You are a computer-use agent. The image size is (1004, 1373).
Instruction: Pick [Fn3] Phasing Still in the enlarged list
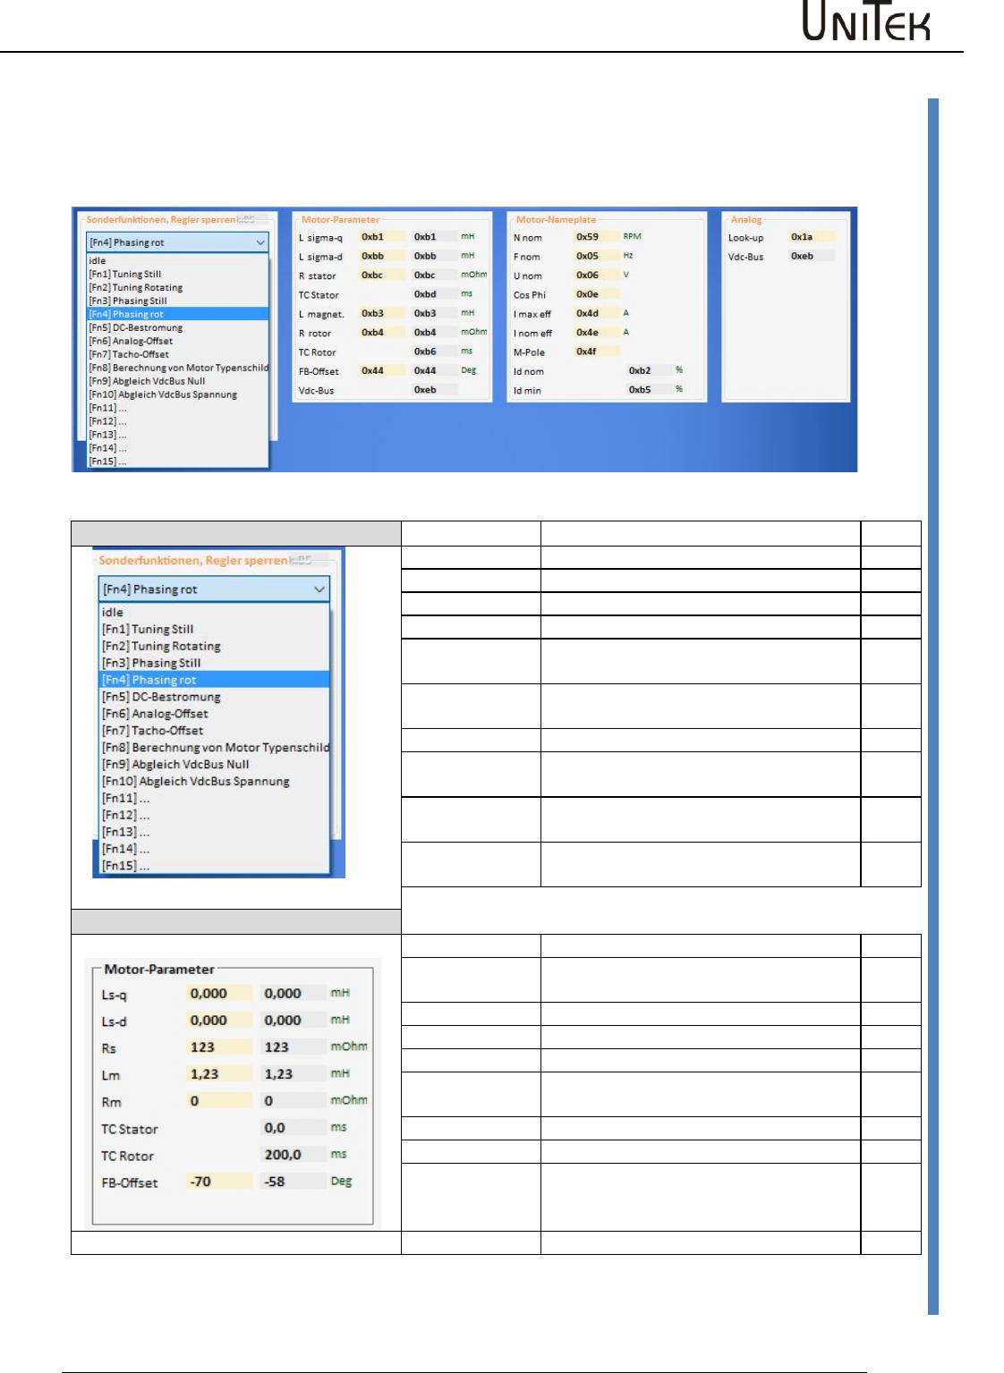214,664
